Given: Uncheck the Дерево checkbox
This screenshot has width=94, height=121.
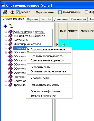Looking at the screenshot, I should coord(18,12).
